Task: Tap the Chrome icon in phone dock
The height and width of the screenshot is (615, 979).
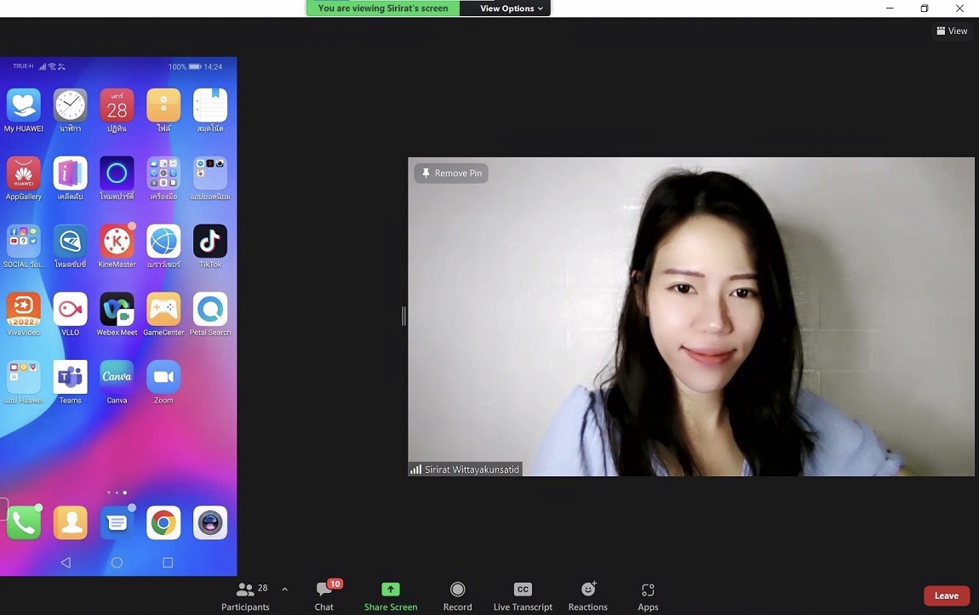Action: click(163, 523)
